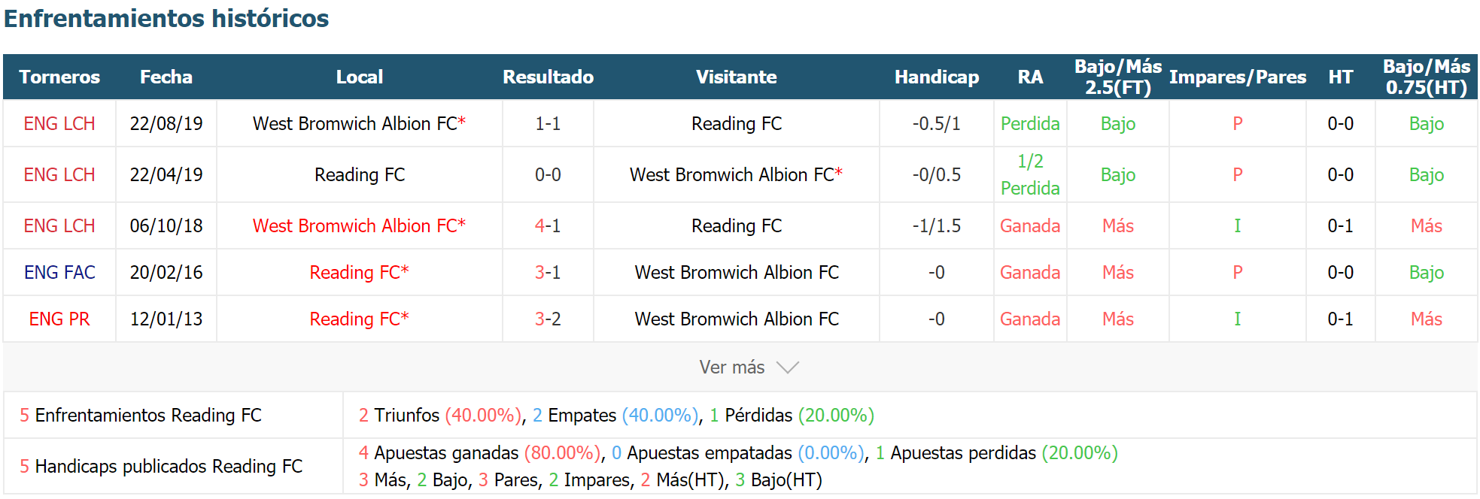Click the 0-0 result on 22/04/19
The image size is (1480, 499).
(548, 175)
